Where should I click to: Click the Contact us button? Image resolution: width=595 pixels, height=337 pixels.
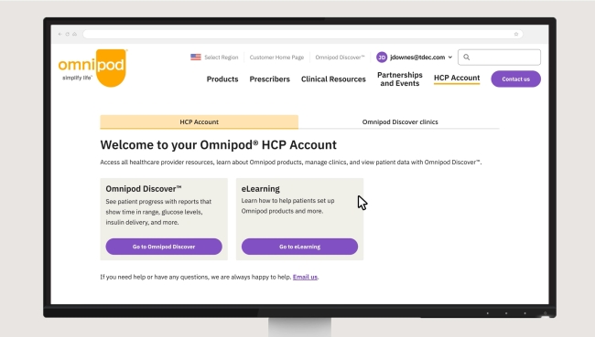pyautogui.click(x=515, y=79)
